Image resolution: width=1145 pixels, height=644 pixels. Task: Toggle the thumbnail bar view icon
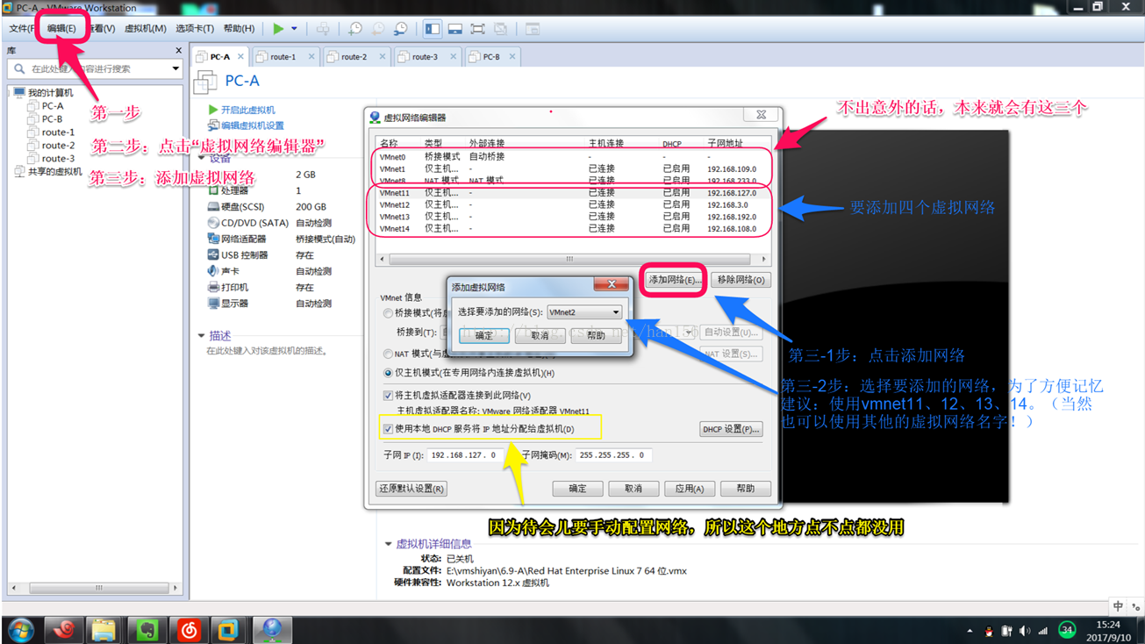(x=455, y=29)
